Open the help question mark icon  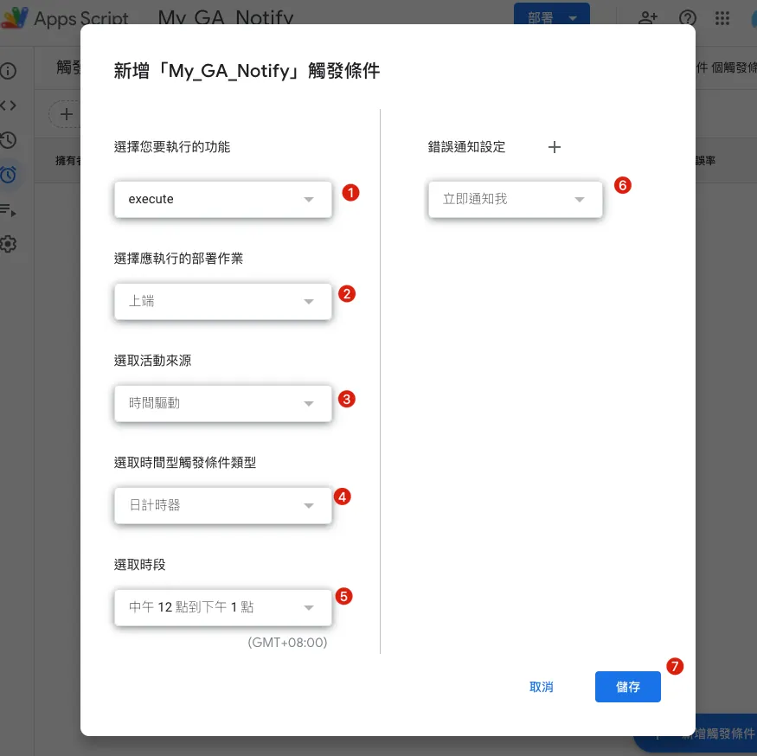click(x=688, y=18)
